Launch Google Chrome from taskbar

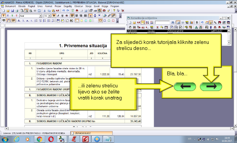[x=39, y=139]
